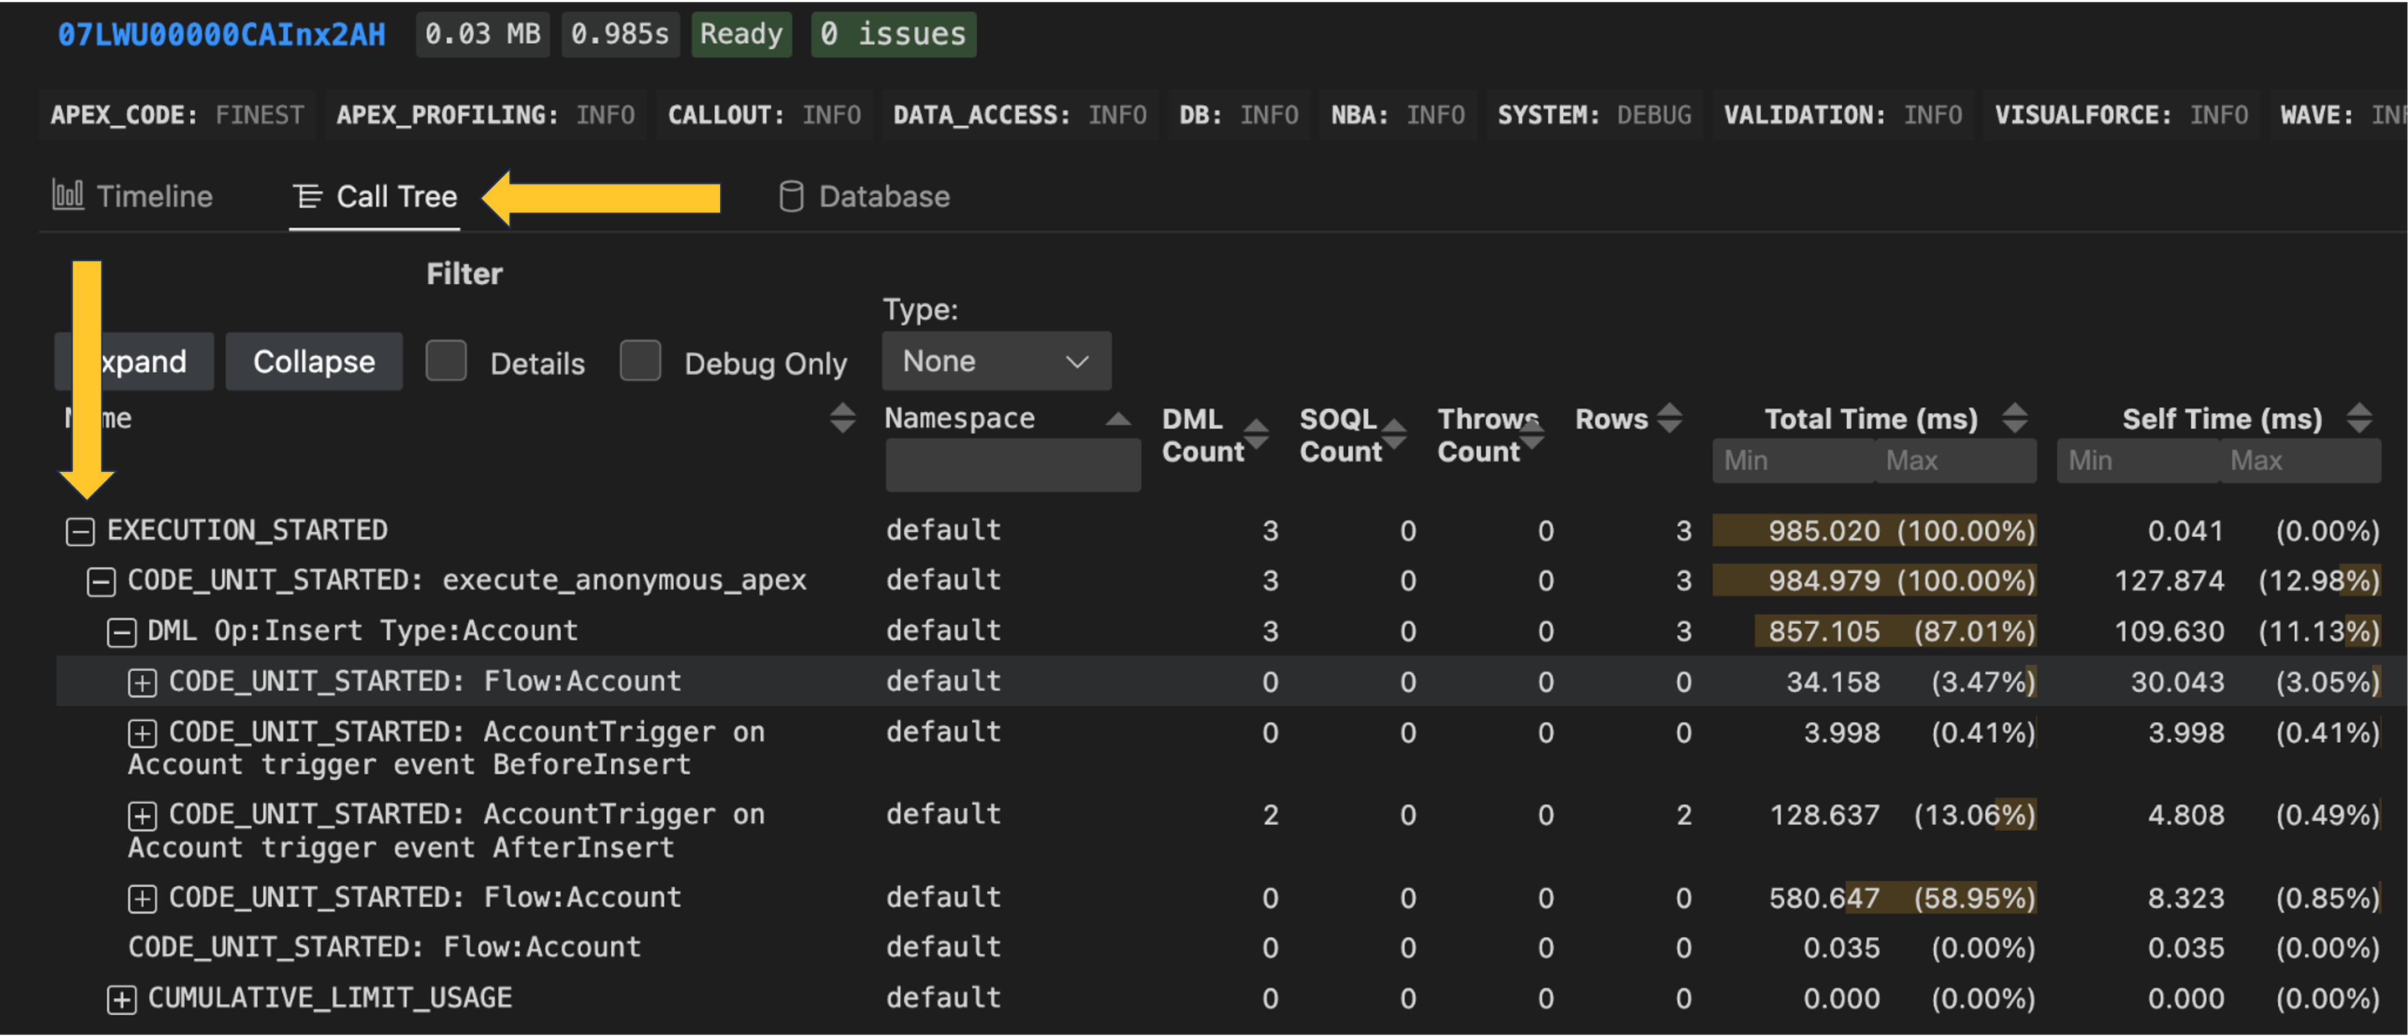Screen dimensions: 2408x1036
Task: Switch to the Timeline tab
Action: [x=154, y=196]
